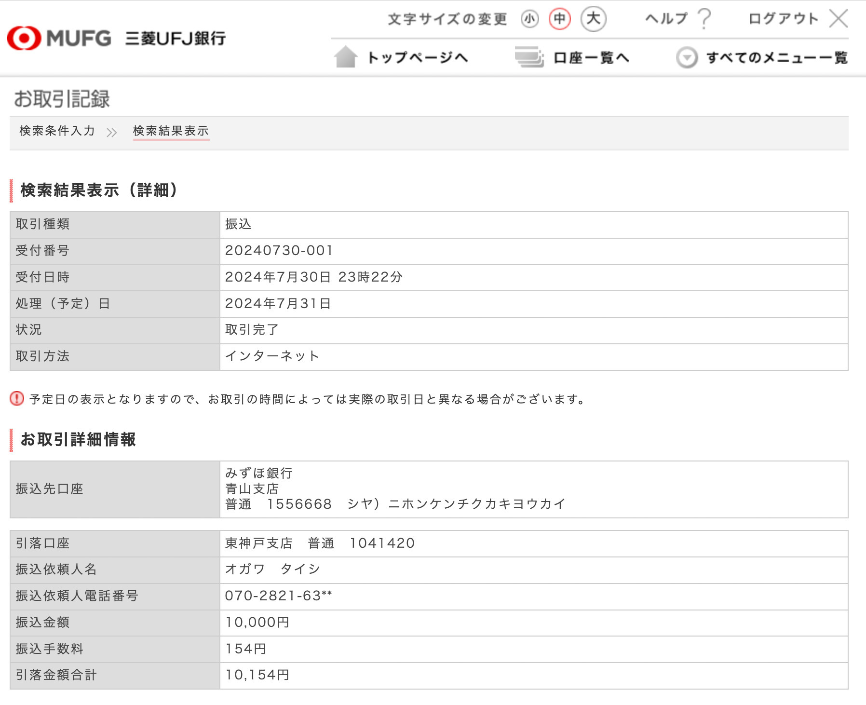Image resolution: width=866 pixels, height=705 pixels.
Task: Click the 振込先口座 row label
Action: click(50, 489)
